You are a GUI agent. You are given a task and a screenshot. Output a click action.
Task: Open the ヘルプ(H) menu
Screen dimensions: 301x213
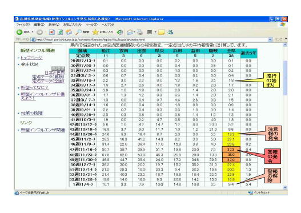pos(108,25)
